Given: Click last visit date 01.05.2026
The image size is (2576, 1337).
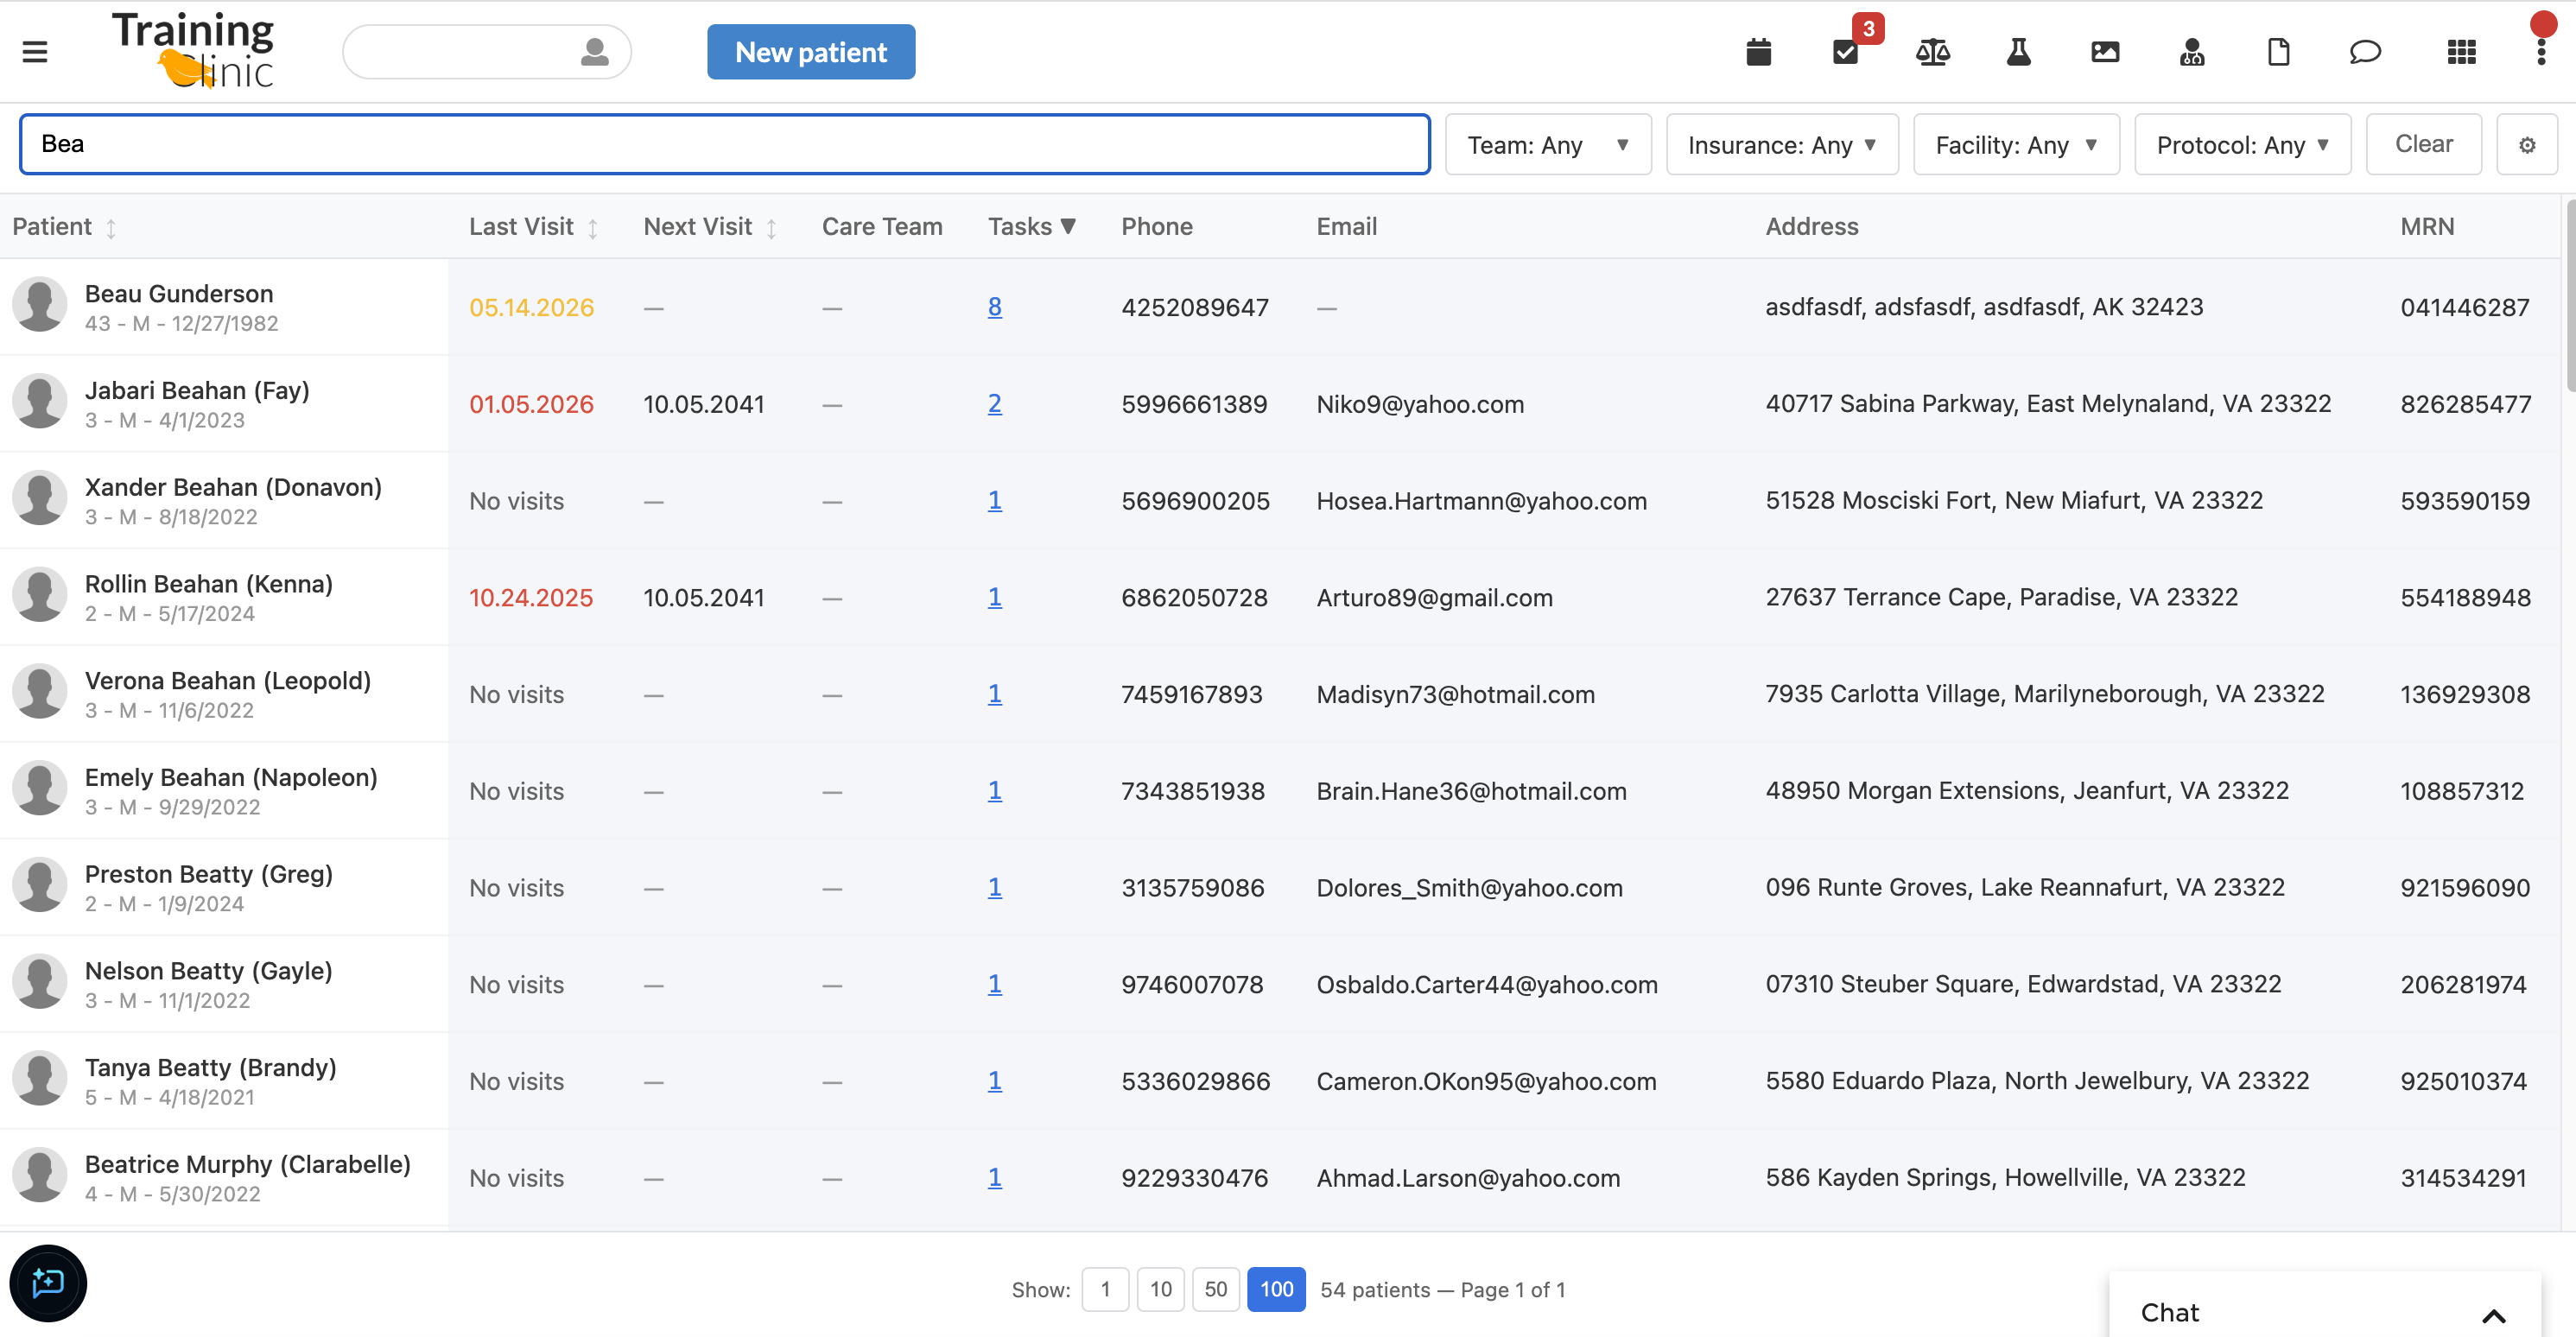Looking at the screenshot, I should click(531, 404).
